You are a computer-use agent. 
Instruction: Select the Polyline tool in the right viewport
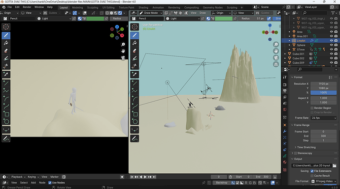[x=135, y=91]
